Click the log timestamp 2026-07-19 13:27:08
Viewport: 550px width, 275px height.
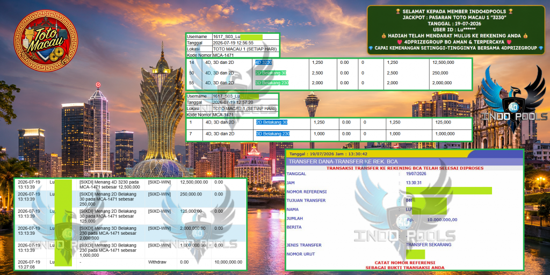29,264
